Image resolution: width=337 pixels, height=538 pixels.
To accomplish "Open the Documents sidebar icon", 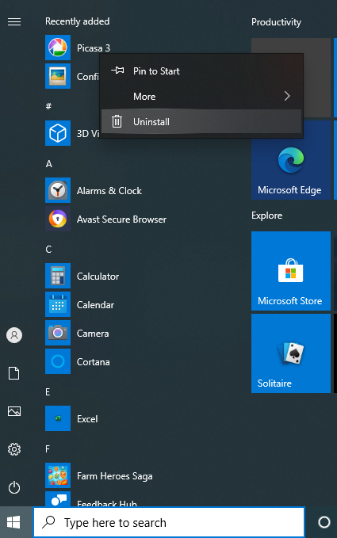I will 14,373.
